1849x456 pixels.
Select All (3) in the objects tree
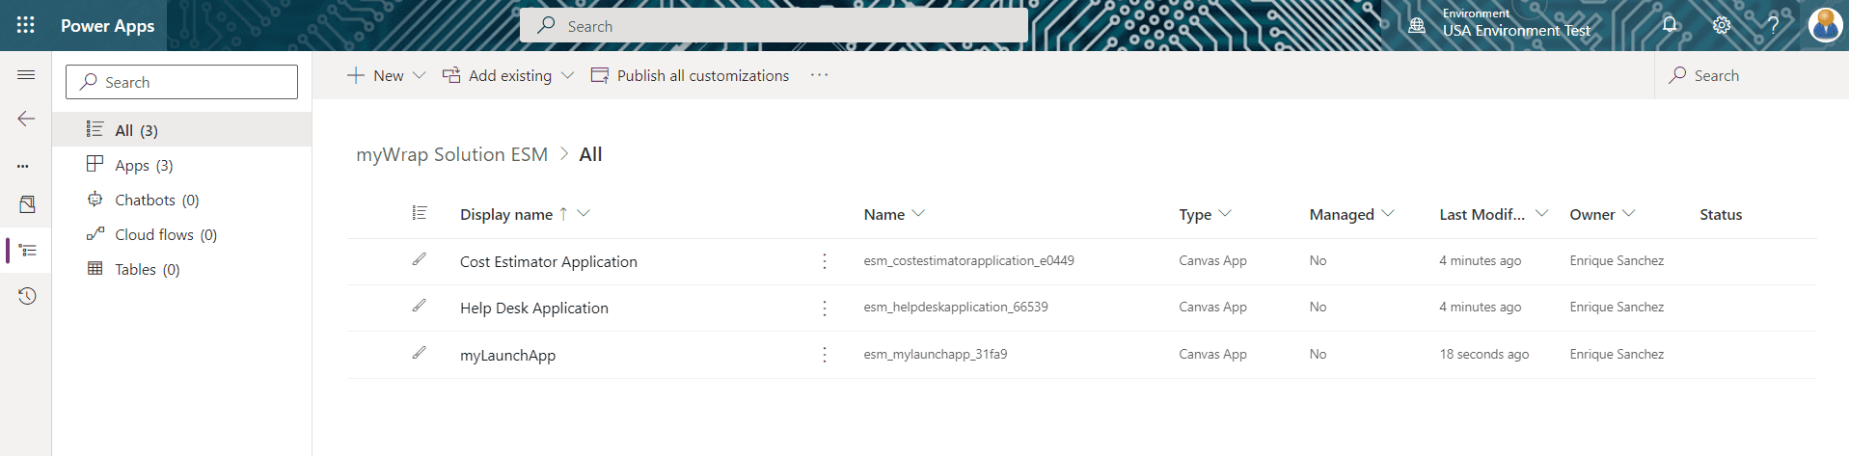click(181, 130)
